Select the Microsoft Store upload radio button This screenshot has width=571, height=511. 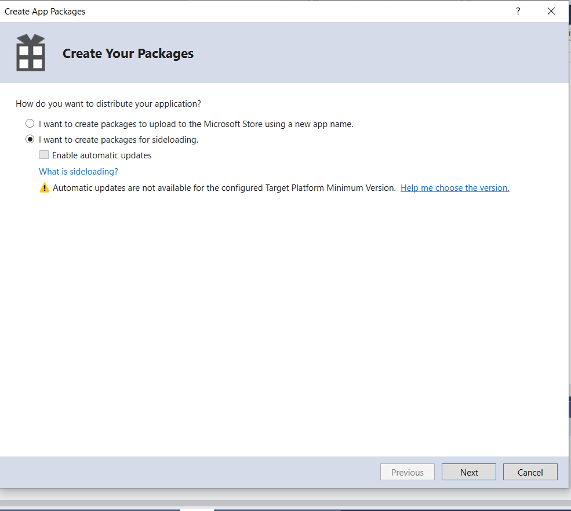pyautogui.click(x=30, y=124)
